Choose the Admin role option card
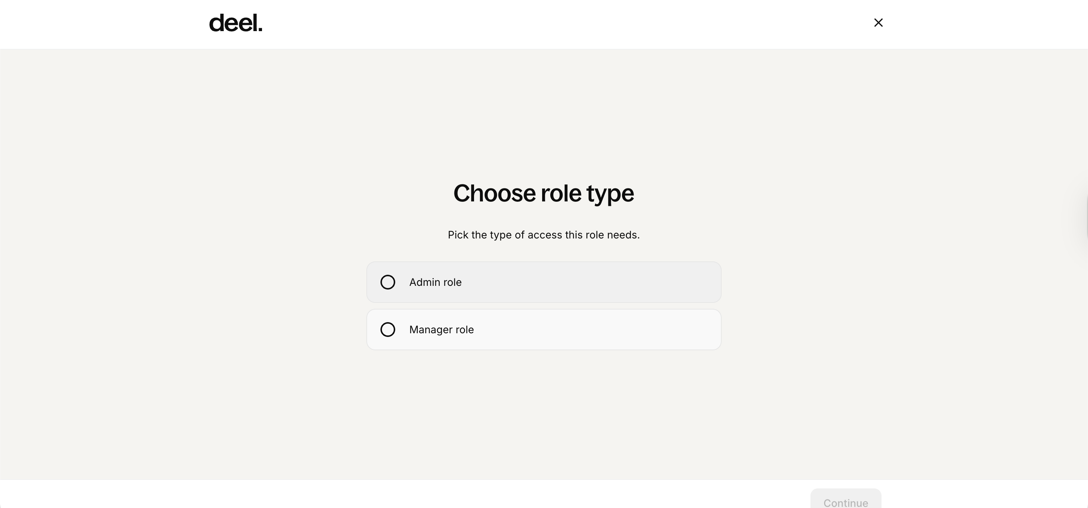Screen dimensions: 1088x508 click(544, 282)
